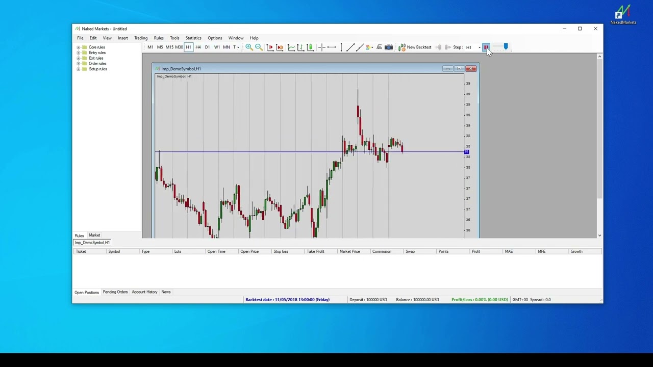This screenshot has width=653, height=367.
Task: Open the Rules menu
Action: (x=159, y=38)
